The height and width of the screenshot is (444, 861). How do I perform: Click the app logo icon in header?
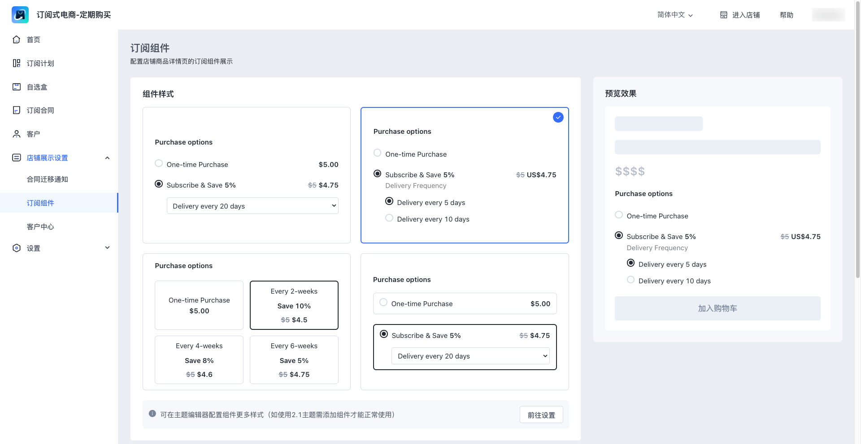[x=20, y=15]
